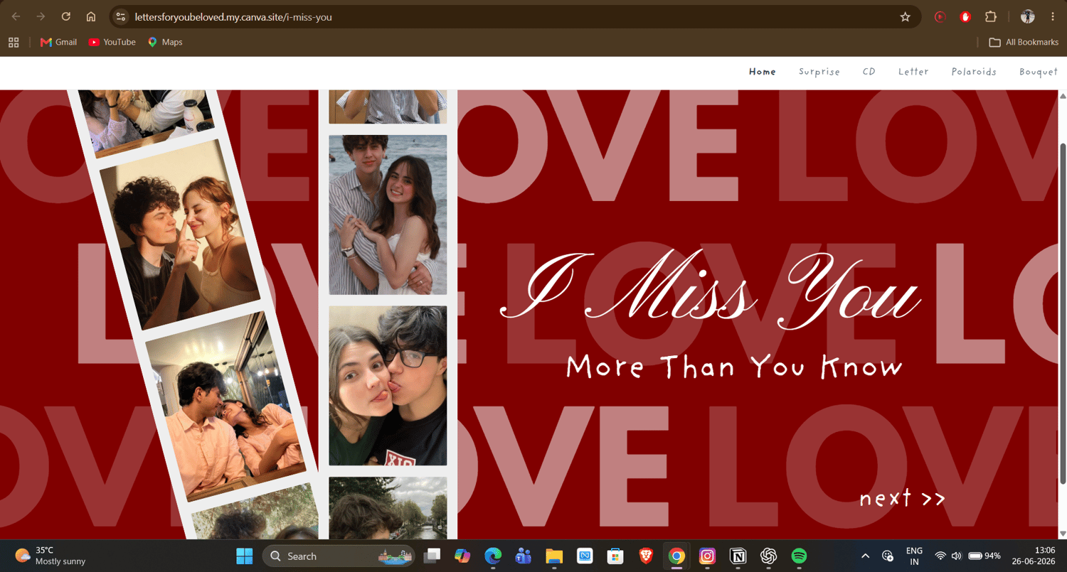Open the weather widget showing 35°C

coord(51,556)
